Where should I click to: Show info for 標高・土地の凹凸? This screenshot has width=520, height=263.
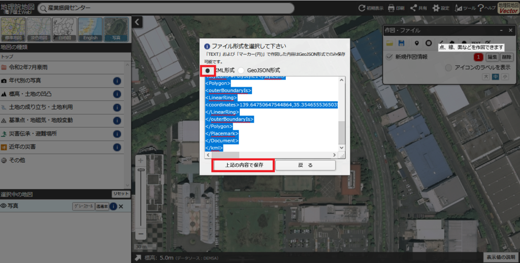(117, 94)
